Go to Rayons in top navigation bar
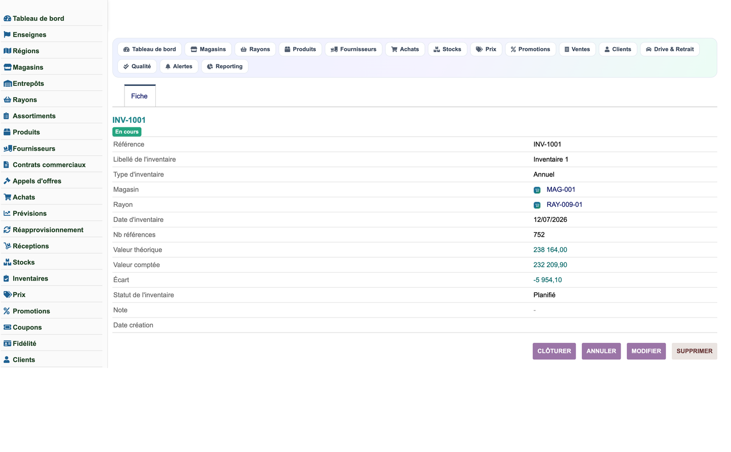The image size is (731, 452). [x=255, y=49]
